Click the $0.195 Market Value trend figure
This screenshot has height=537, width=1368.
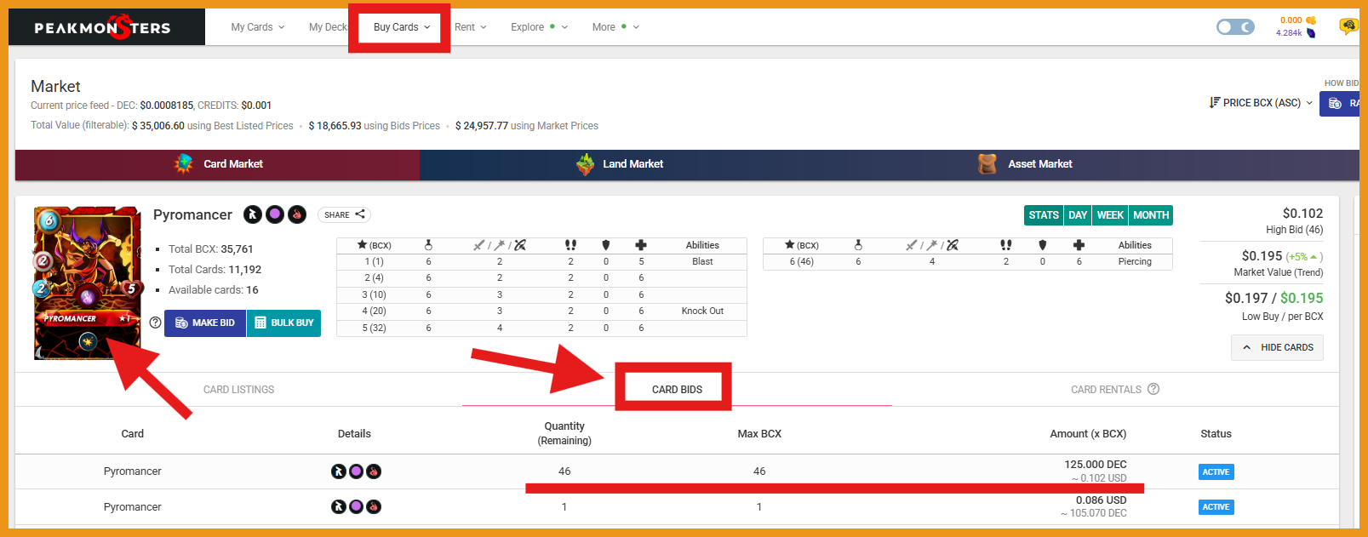pos(1262,256)
